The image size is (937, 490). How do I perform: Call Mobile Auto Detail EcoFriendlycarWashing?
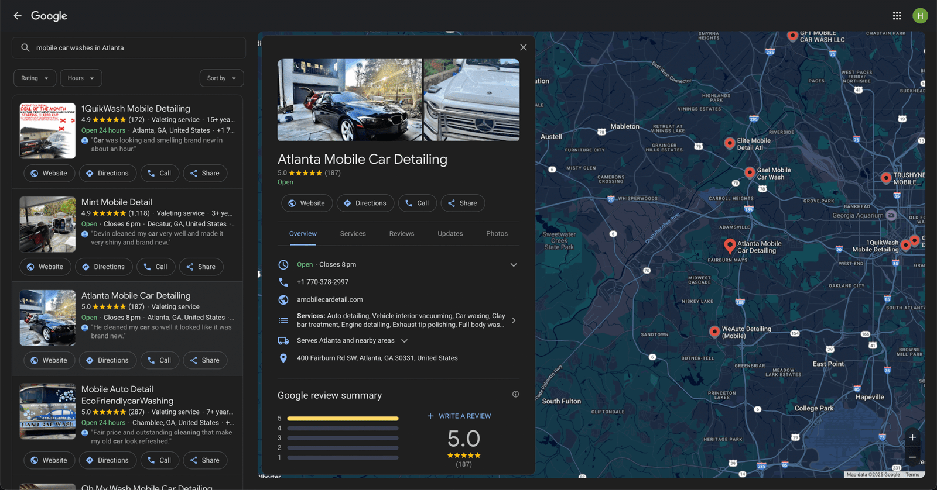pyautogui.click(x=159, y=460)
